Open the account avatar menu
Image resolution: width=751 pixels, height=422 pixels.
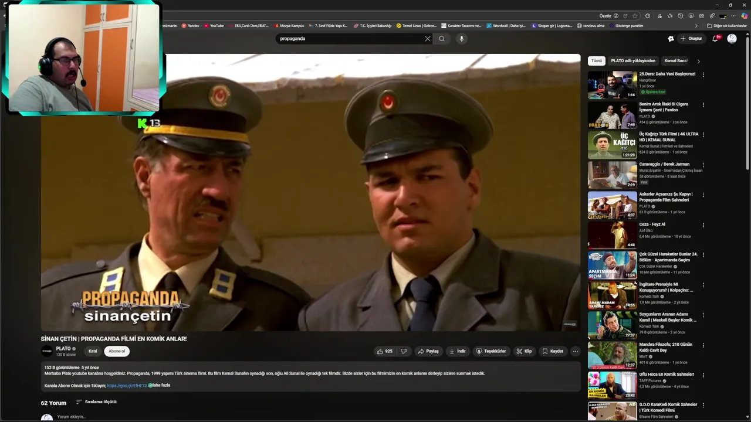tap(732, 39)
